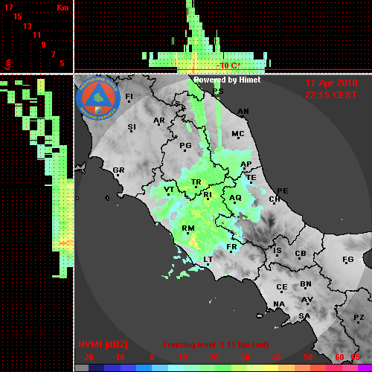372x372 pixels.
Task: Click the '7' altitude scale label
Action: (53, 54)
